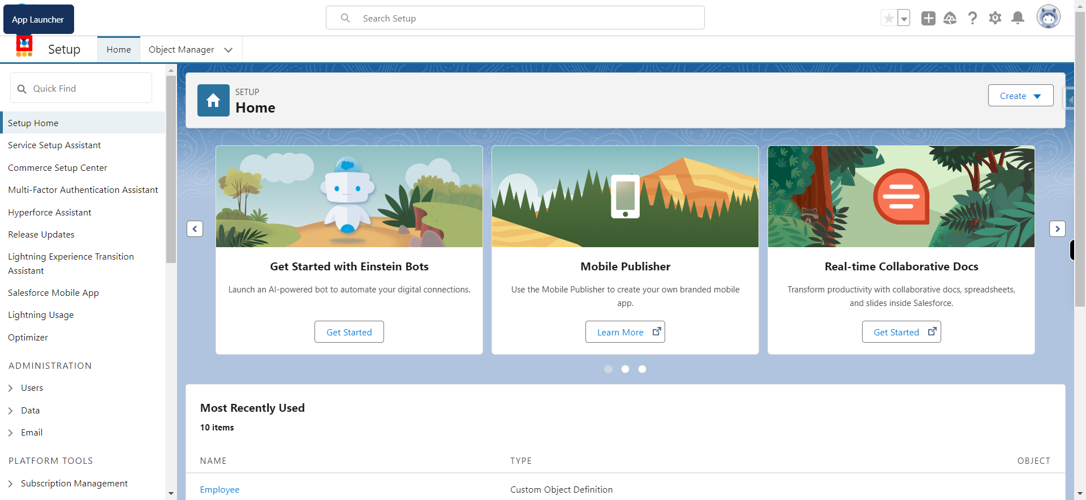Open Global Actions plus icon

928,19
